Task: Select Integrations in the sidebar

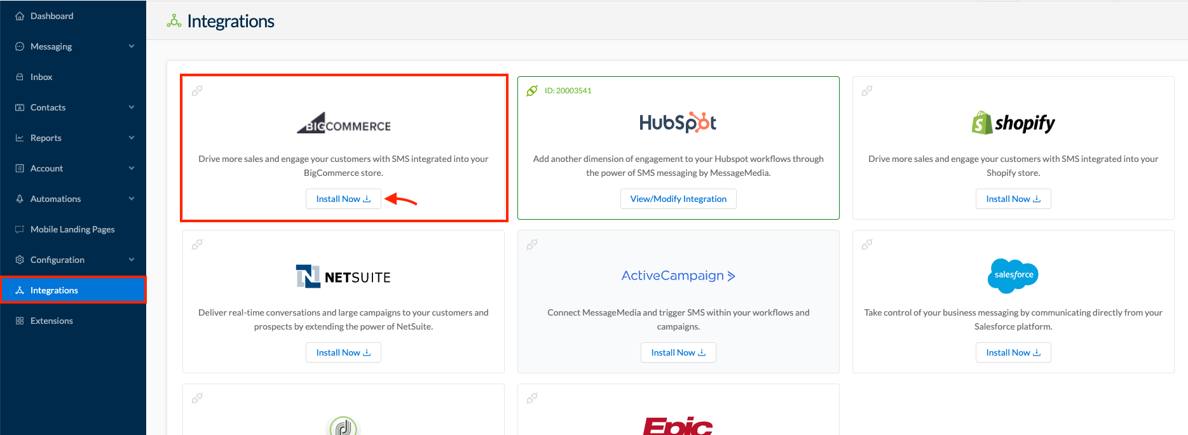Action: 73,290
